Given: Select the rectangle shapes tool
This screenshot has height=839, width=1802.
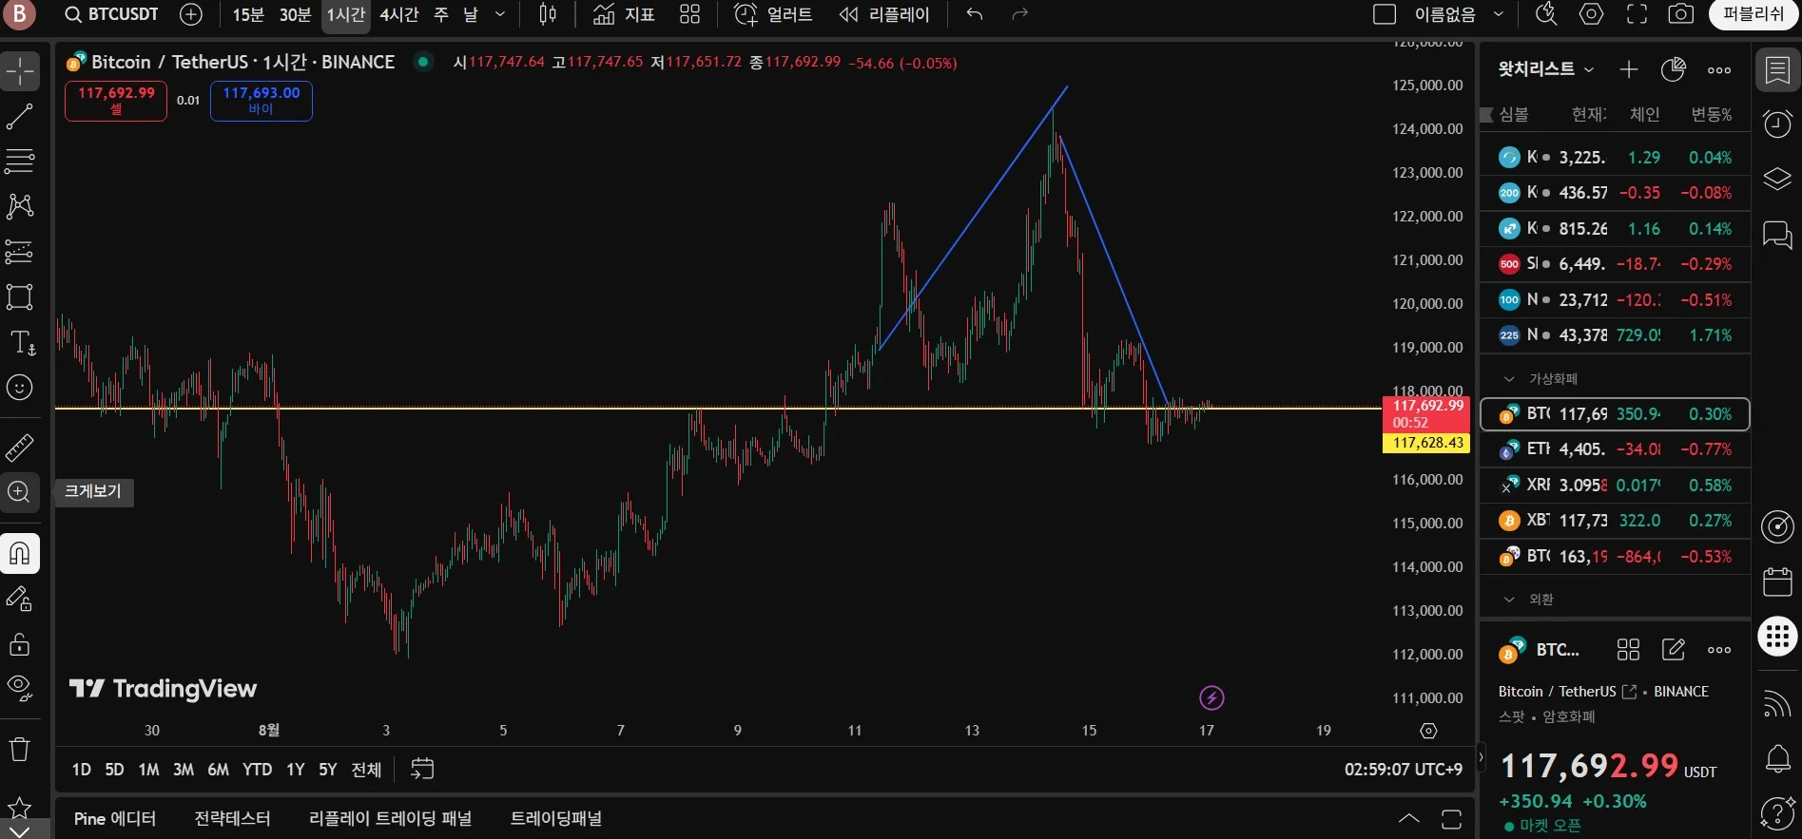Looking at the screenshot, I should (20, 296).
